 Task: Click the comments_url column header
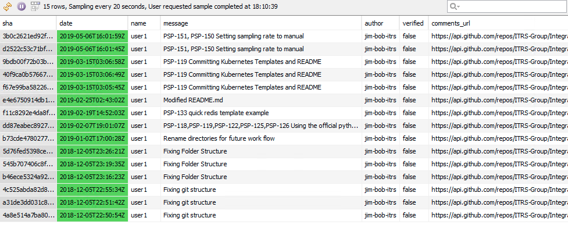498,23
